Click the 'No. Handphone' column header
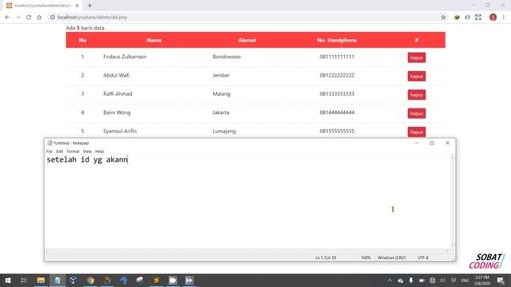 (337, 40)
